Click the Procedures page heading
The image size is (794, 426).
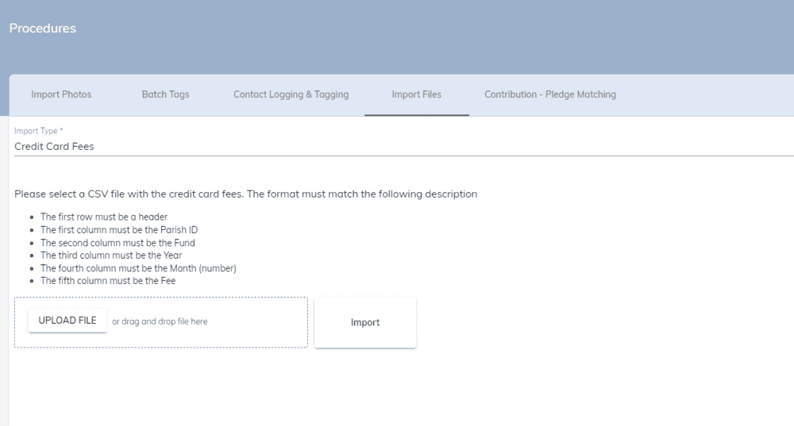point(43,29)
